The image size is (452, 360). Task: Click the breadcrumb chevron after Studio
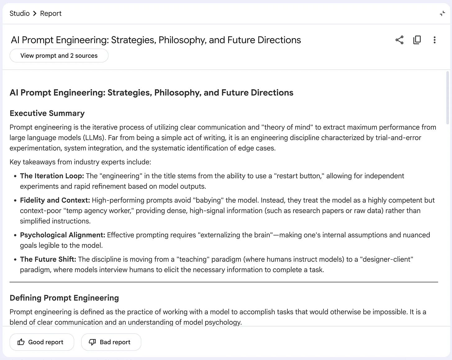[35, 13]
